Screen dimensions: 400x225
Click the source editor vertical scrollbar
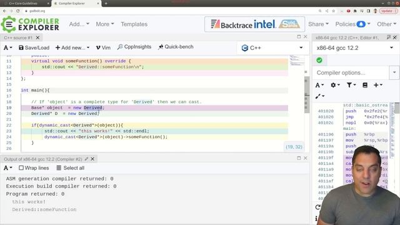coord(307,94)
